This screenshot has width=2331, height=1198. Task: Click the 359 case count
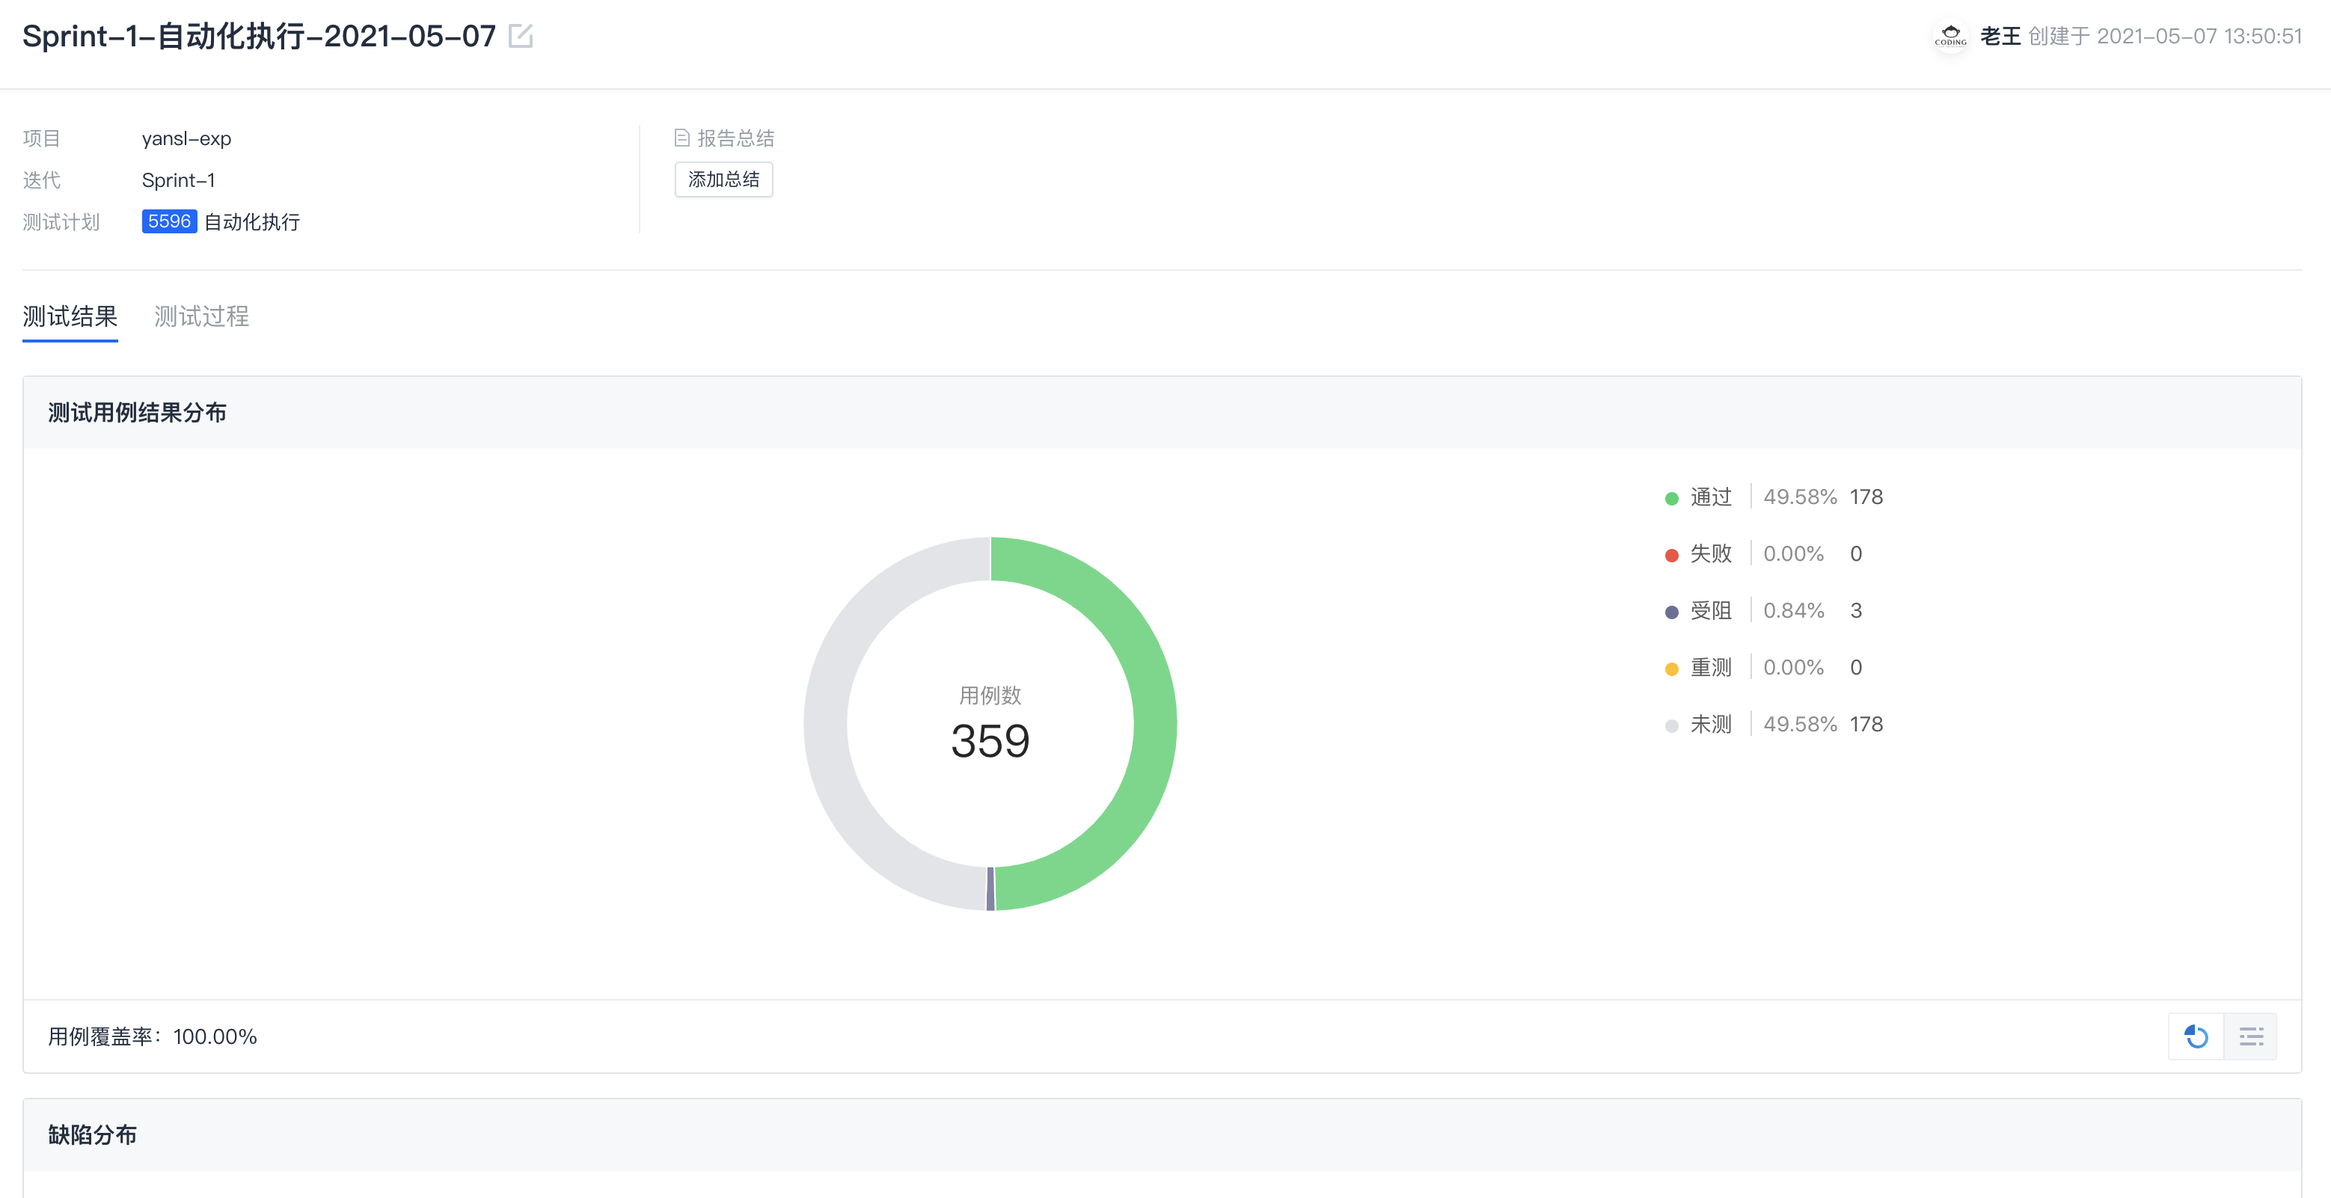pos(990,741)
